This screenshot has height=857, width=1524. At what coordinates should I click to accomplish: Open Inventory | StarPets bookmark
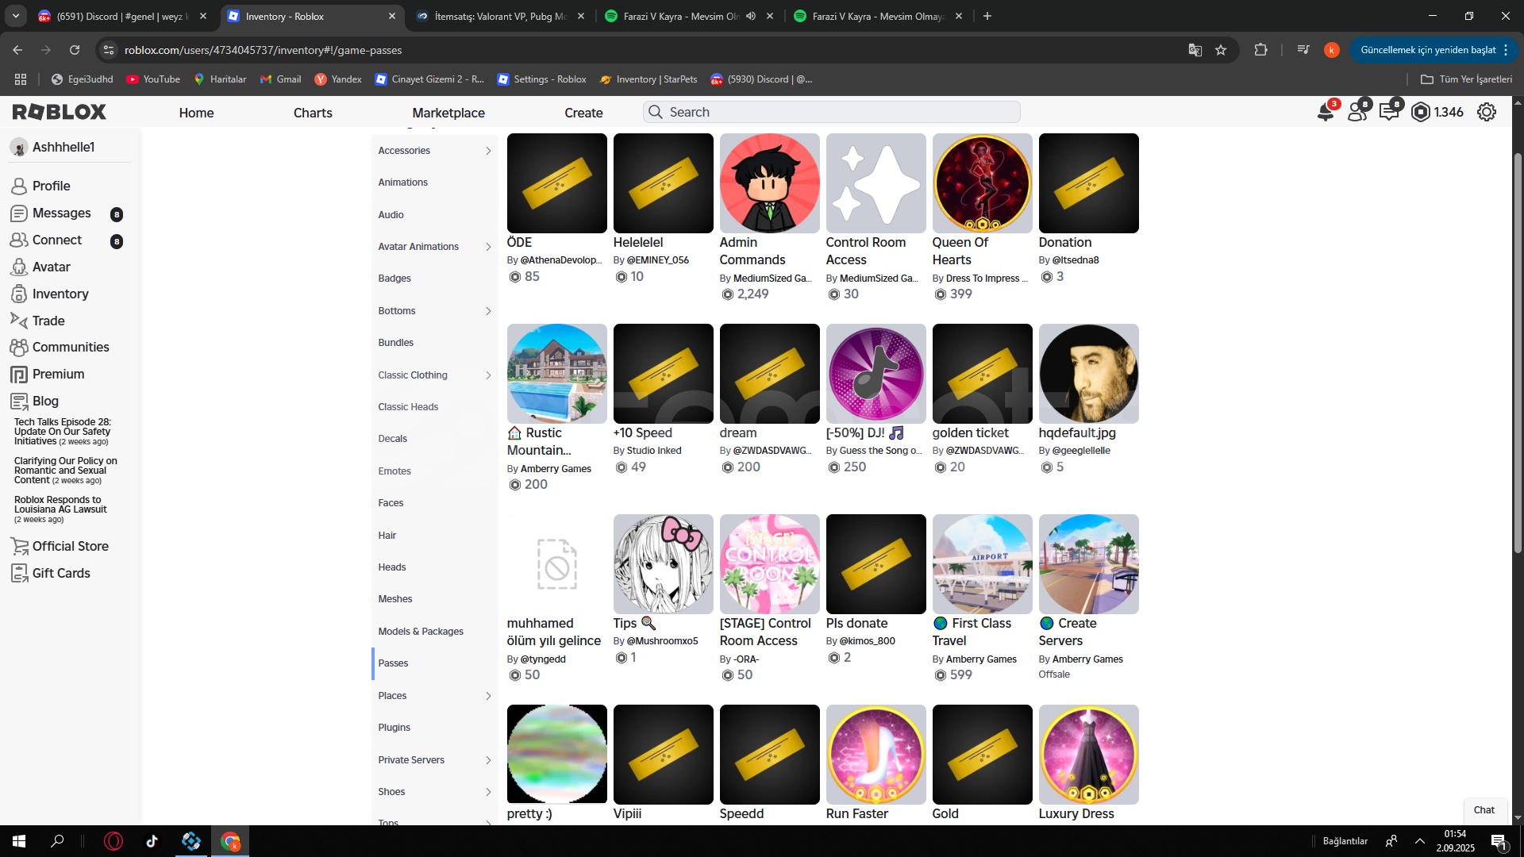tap(648, 79)
